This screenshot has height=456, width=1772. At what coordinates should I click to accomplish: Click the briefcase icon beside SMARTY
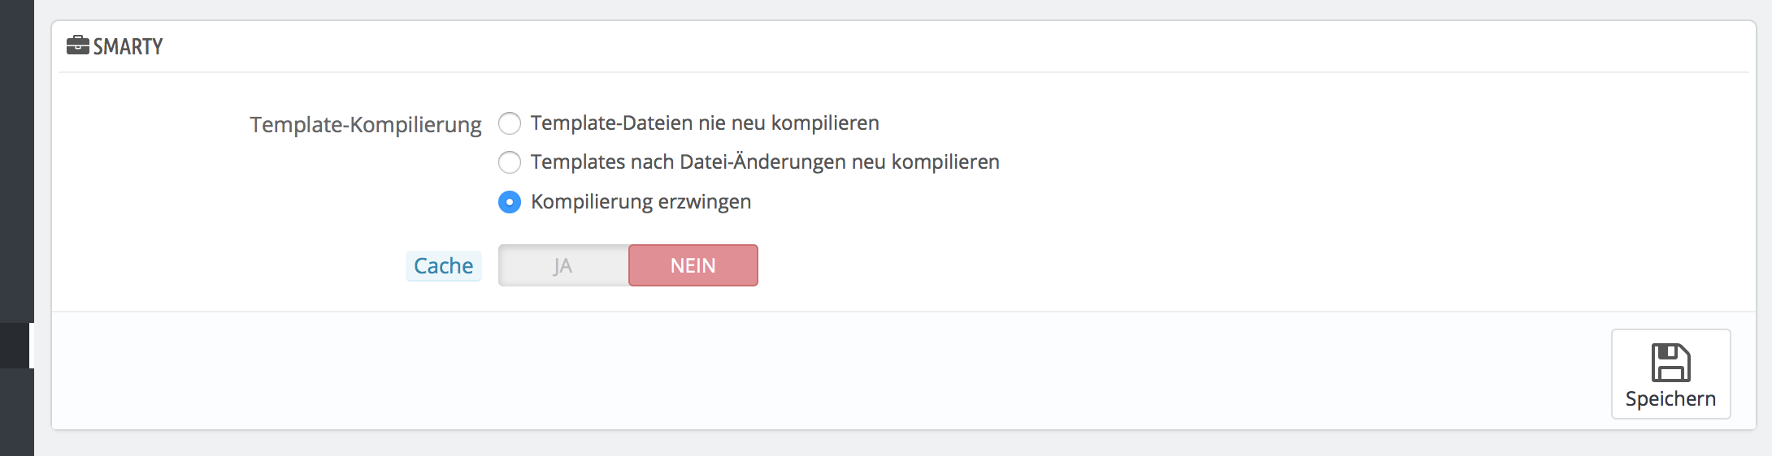pos(77,45)
